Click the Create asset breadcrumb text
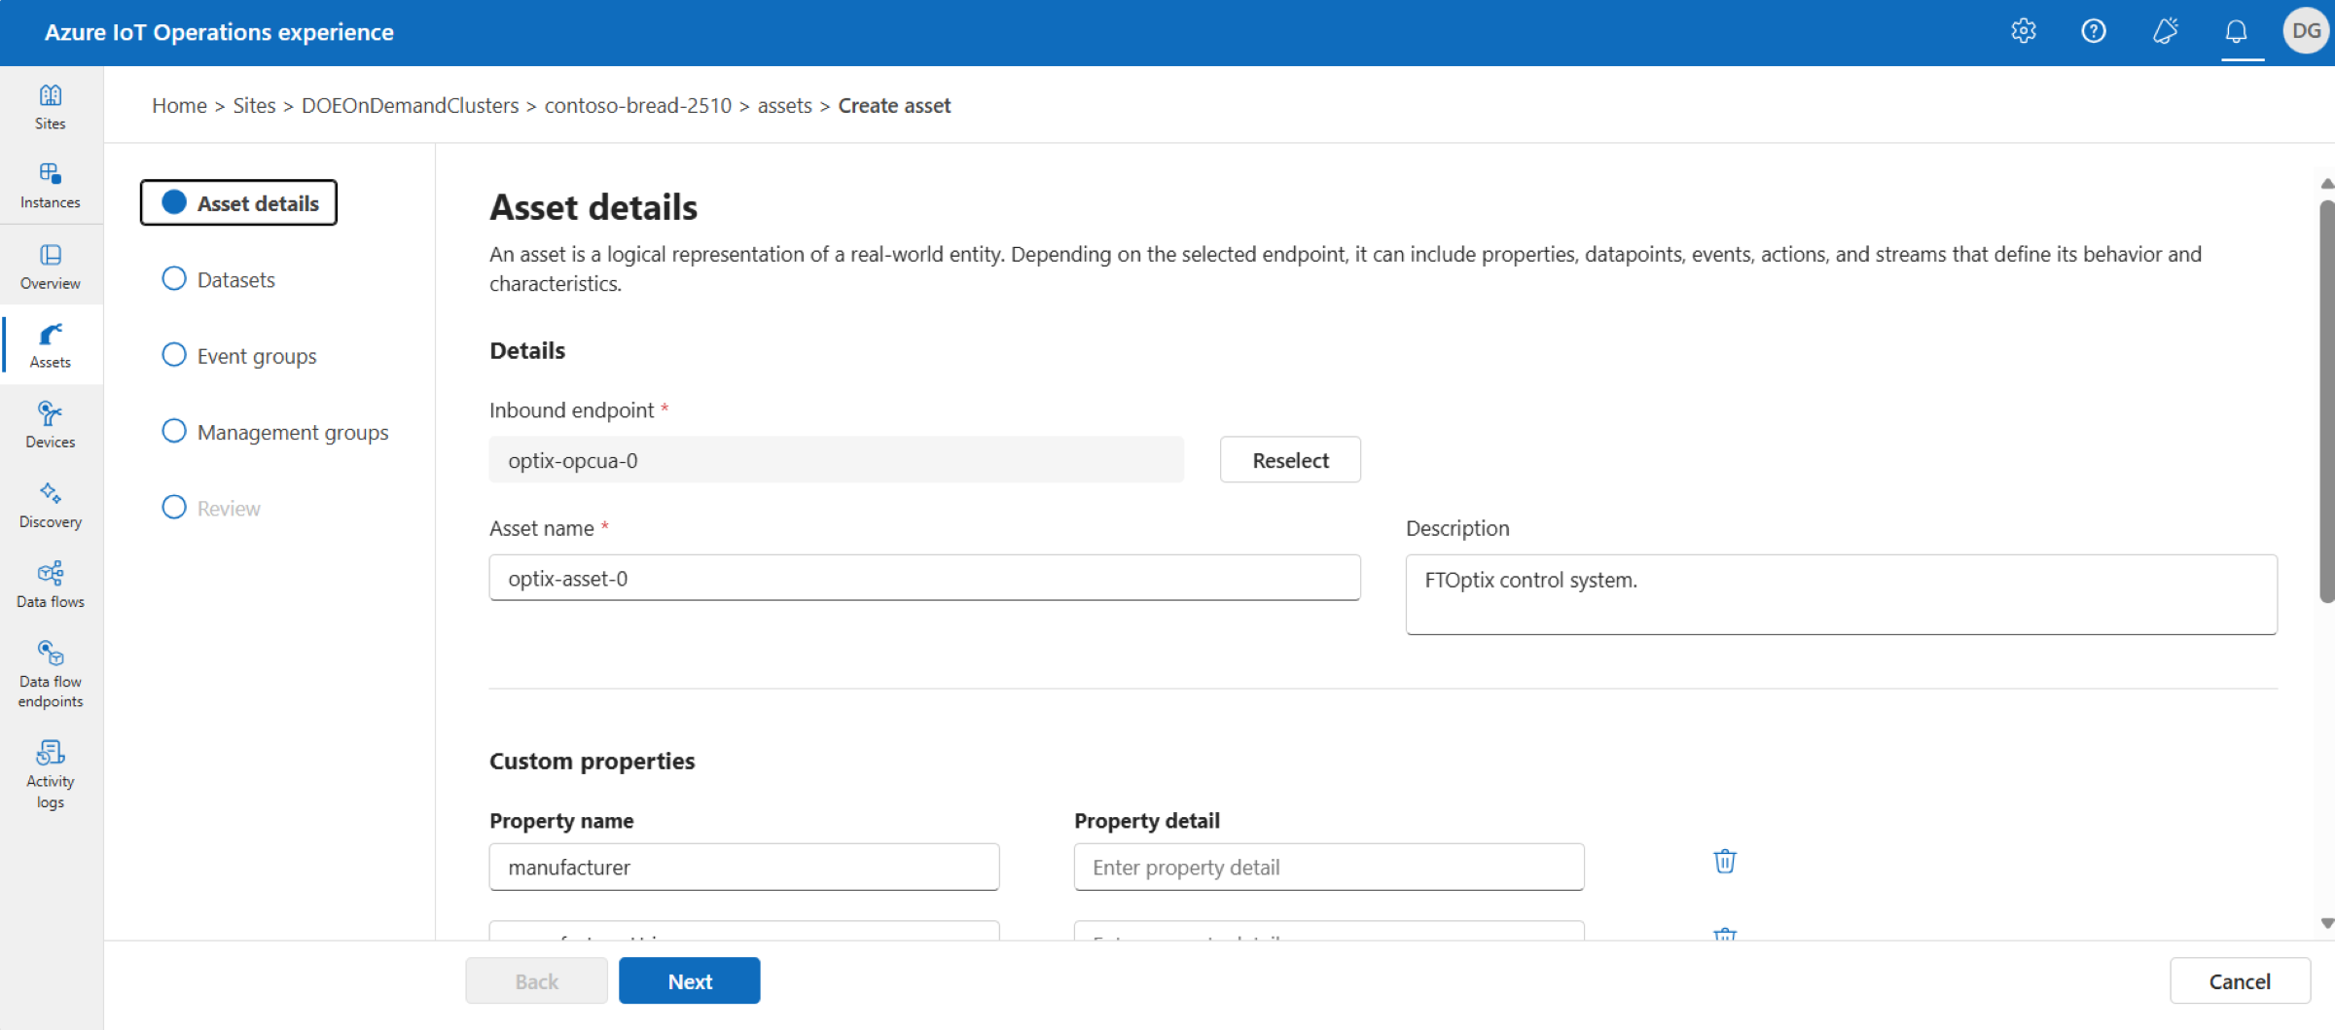Viewport: 2335px width, 1030px height. point(894,105)
